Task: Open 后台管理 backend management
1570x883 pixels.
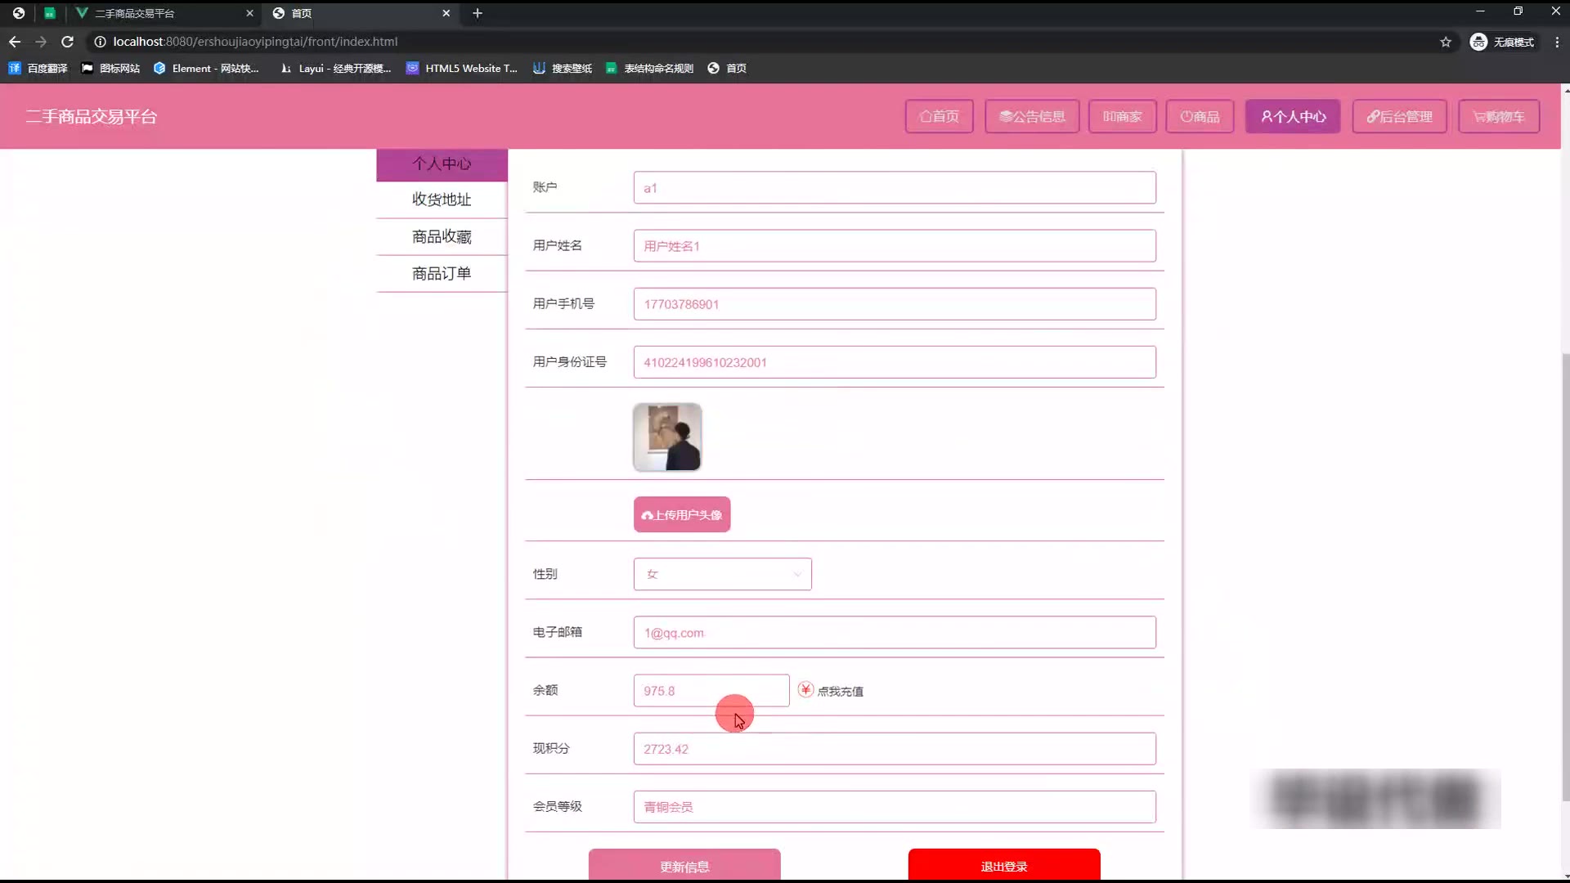Action: pos(1398,116)
